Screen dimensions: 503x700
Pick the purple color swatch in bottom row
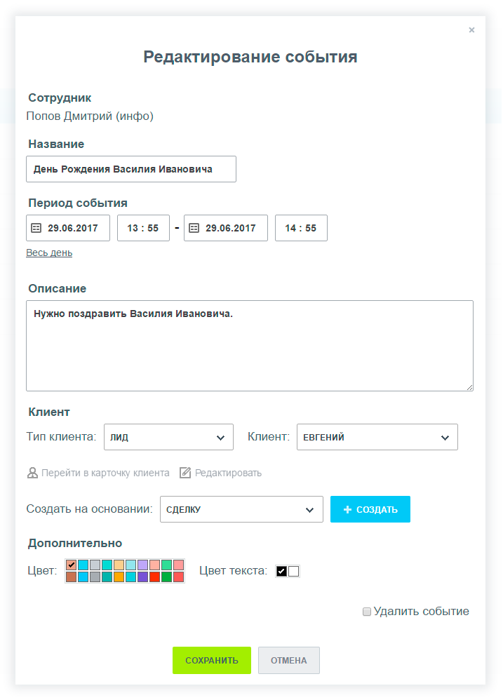[x=142, y=577]
